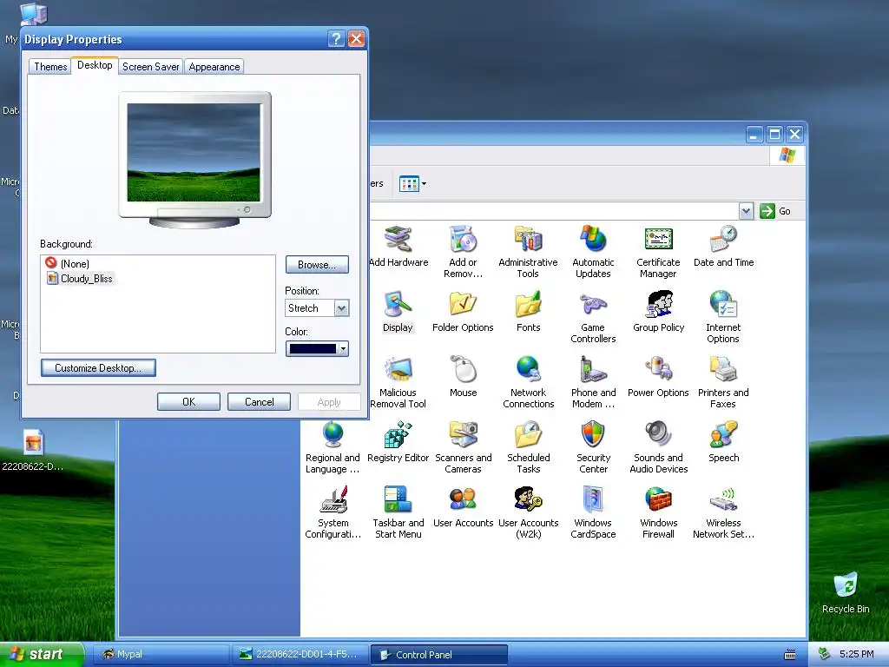The height and width of the screenshot is (667, 889).
Task: Cancel the Display Properties dialog
Action: [259, 401]
